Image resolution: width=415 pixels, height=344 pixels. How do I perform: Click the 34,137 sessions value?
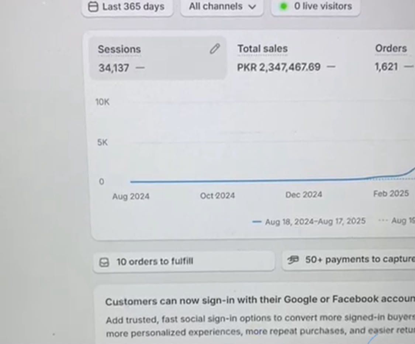pos(114,68)
